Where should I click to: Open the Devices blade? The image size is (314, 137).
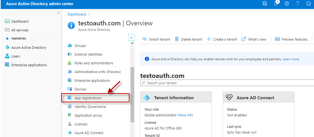coord(81,89)
